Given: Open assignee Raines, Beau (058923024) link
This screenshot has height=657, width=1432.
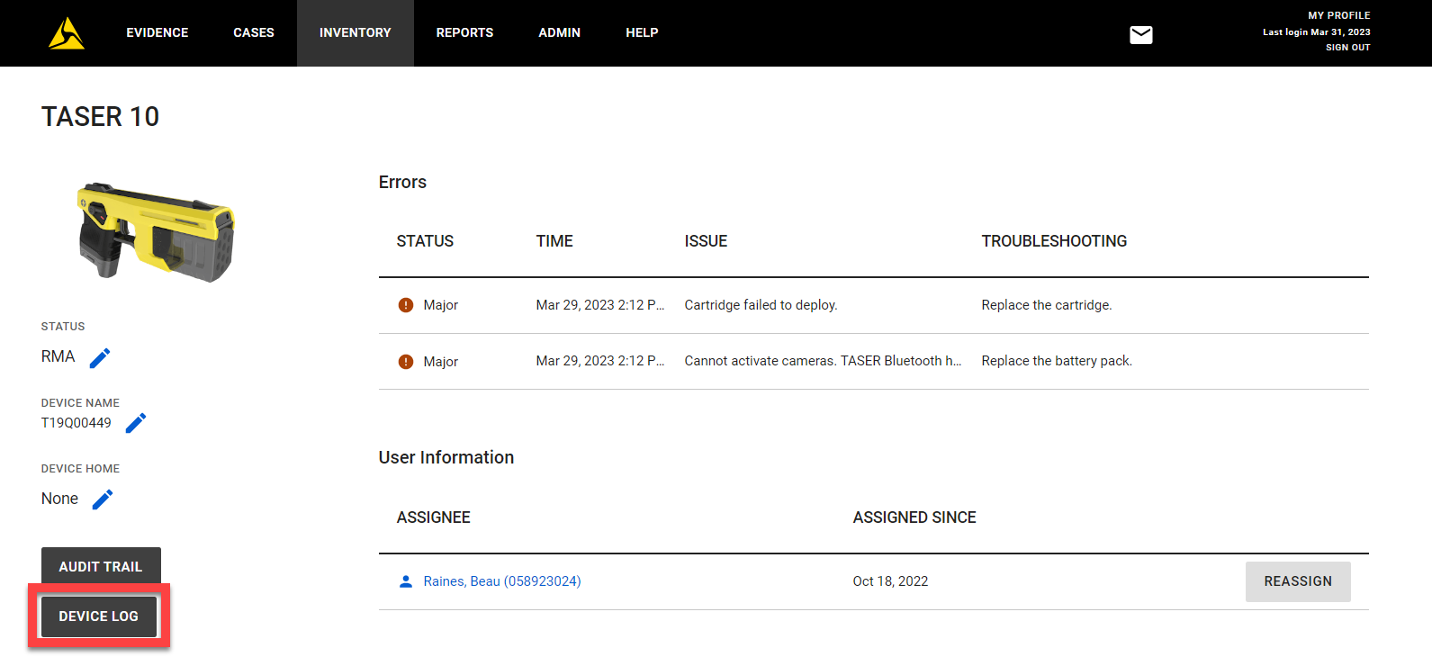Looking at the screenshot, I should point(502,581).
